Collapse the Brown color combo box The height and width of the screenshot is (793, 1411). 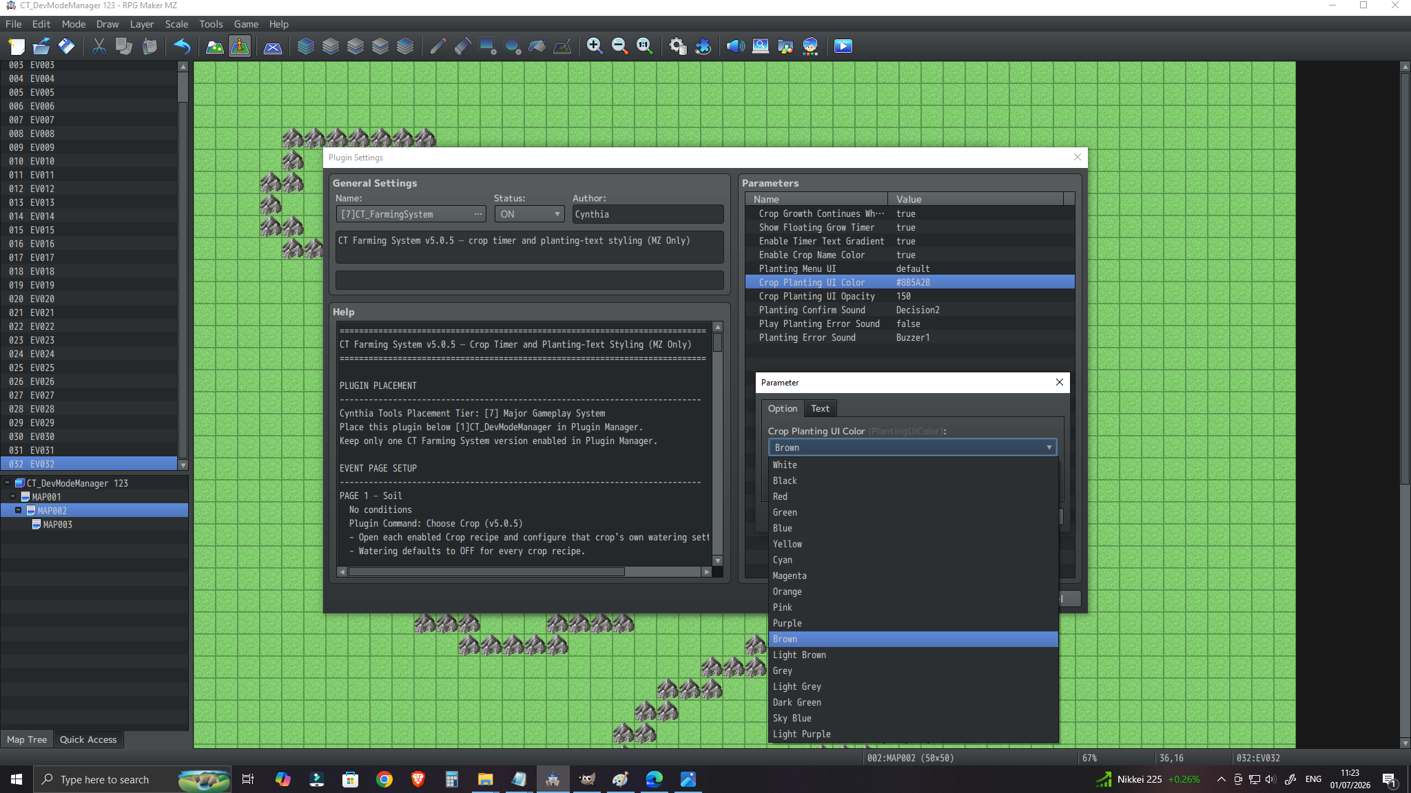point(912,447)
